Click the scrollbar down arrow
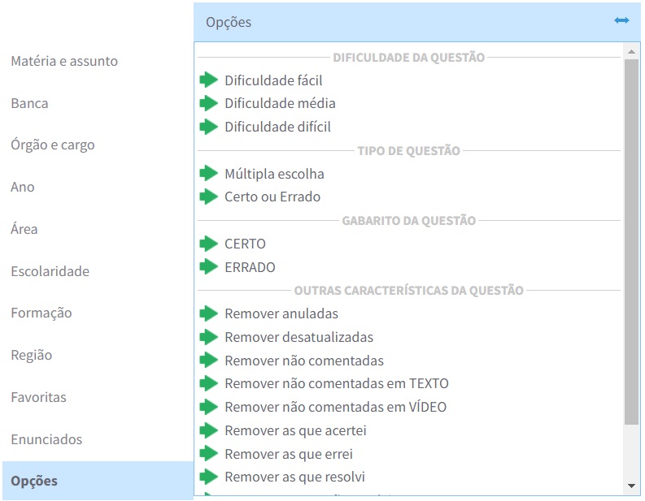The width and height of the screenshot is (645, 501). 631,486
